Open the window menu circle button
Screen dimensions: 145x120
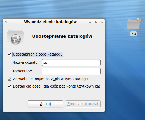(x=6, y=22)
